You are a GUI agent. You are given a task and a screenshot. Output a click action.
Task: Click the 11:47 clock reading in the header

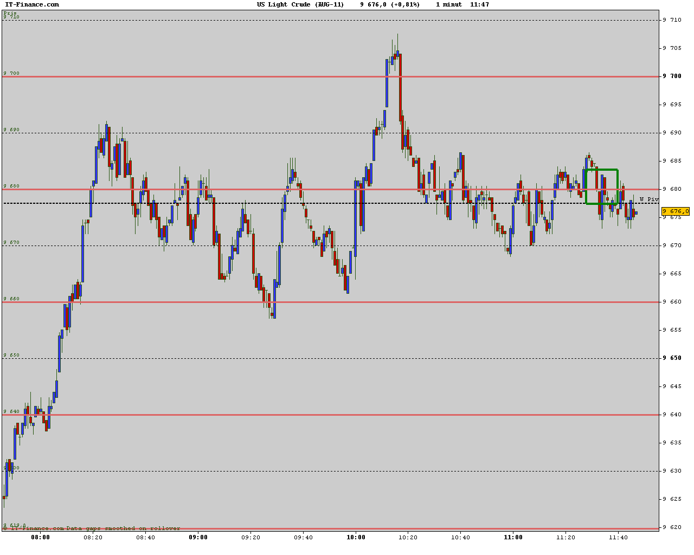480,4
